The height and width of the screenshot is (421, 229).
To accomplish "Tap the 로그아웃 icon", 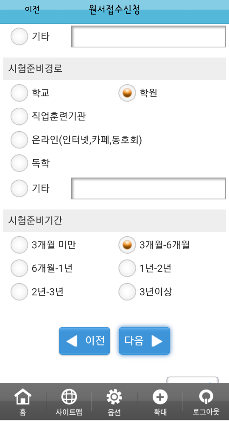I will pos(206,396).
